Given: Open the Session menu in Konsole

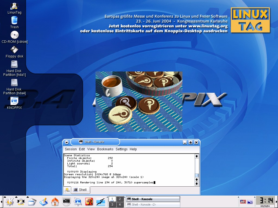Looking at the screenshot, I should [x=71, y=149].
